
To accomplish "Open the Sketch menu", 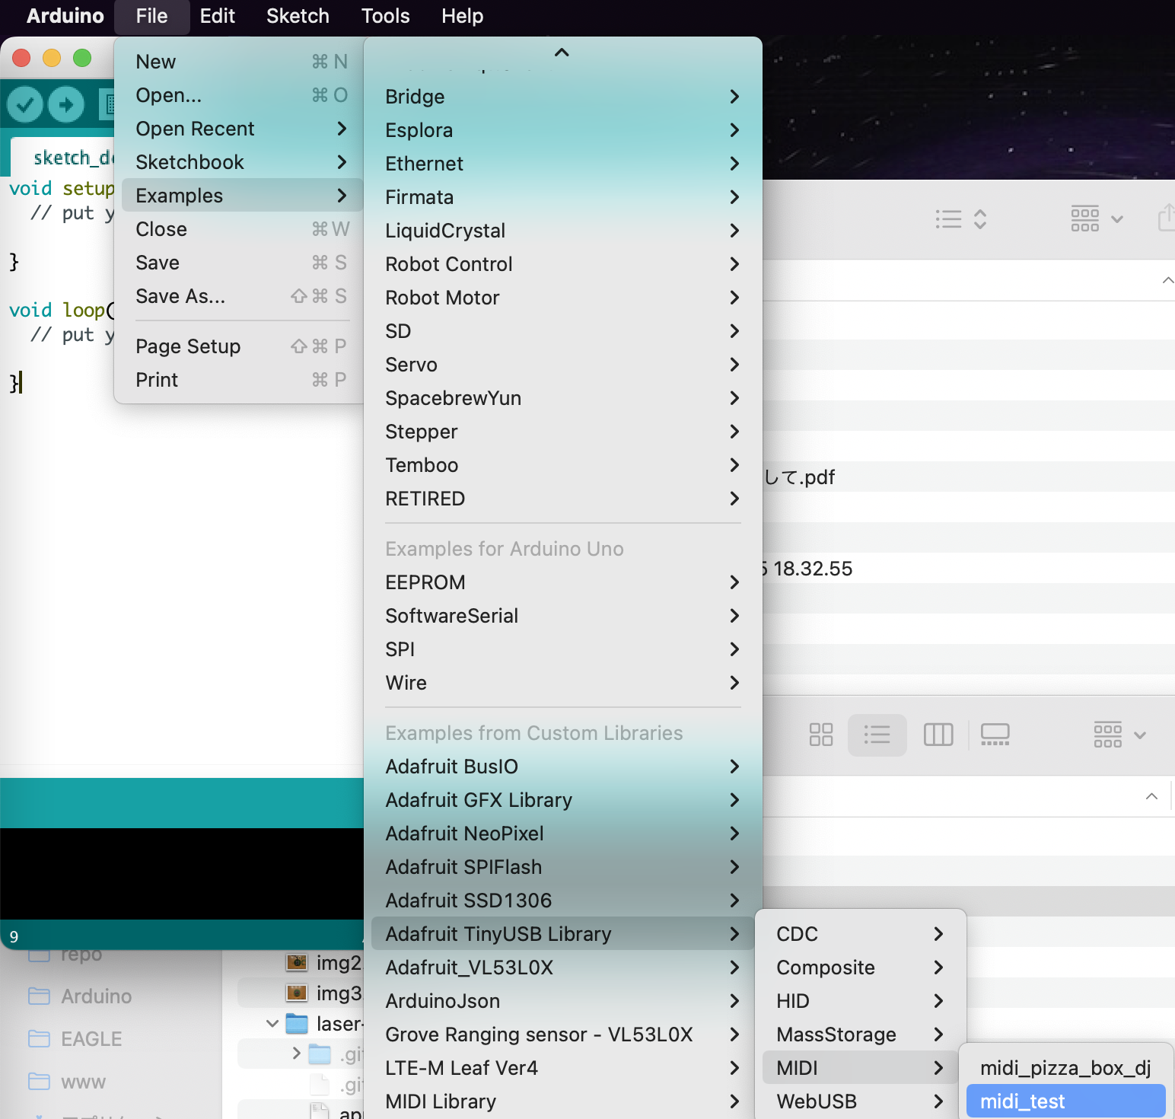I will (298, 16).
